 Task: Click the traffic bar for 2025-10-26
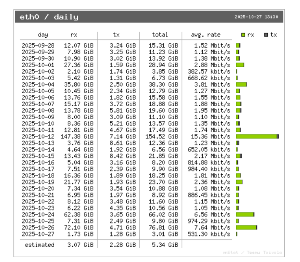tap(246, 227)
